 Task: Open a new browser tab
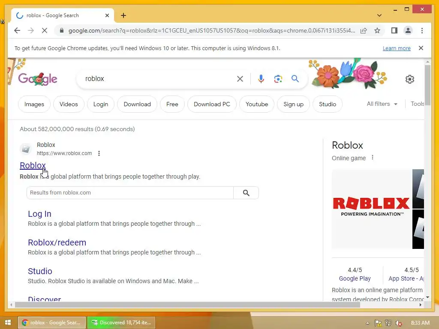click(123, 15)
